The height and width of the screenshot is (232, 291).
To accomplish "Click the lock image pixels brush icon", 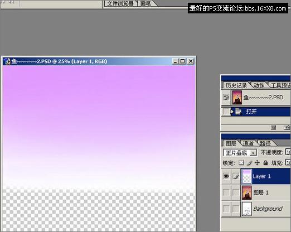I will click(x=249, y=163).
